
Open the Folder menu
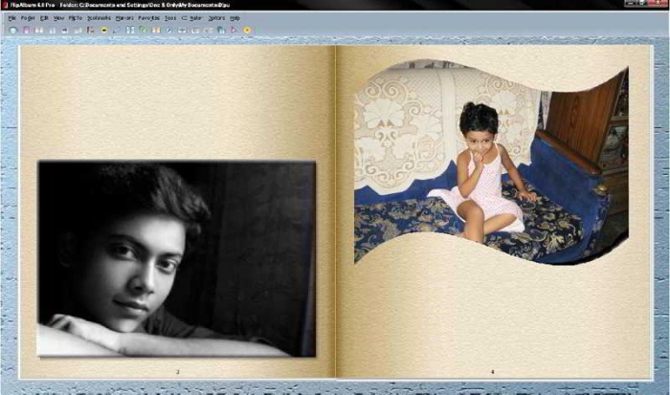[x=28, y=18]
